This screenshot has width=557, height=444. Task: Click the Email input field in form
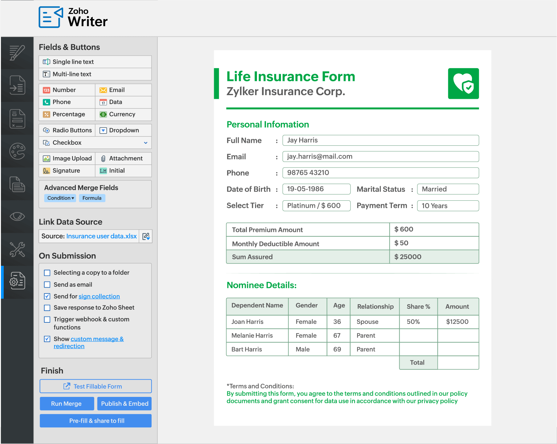point(381,156)
